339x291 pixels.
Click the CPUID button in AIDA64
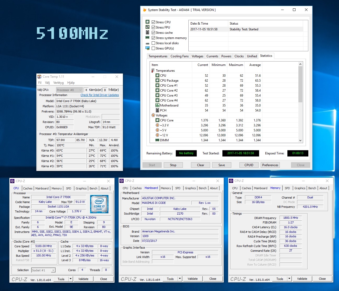click(x=249, y=165)
